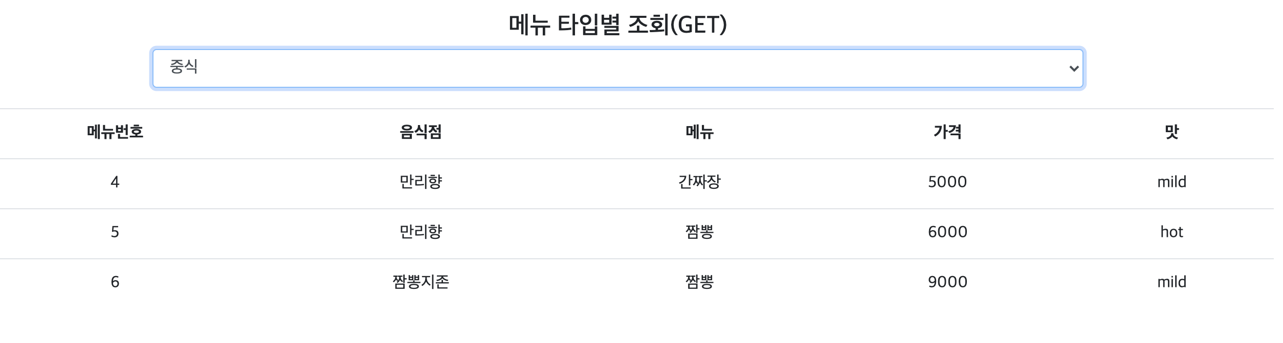The height and width of the screenshot is (343, 1283).
Task: Select menu number 5 cell
Action: click(115, 232)
